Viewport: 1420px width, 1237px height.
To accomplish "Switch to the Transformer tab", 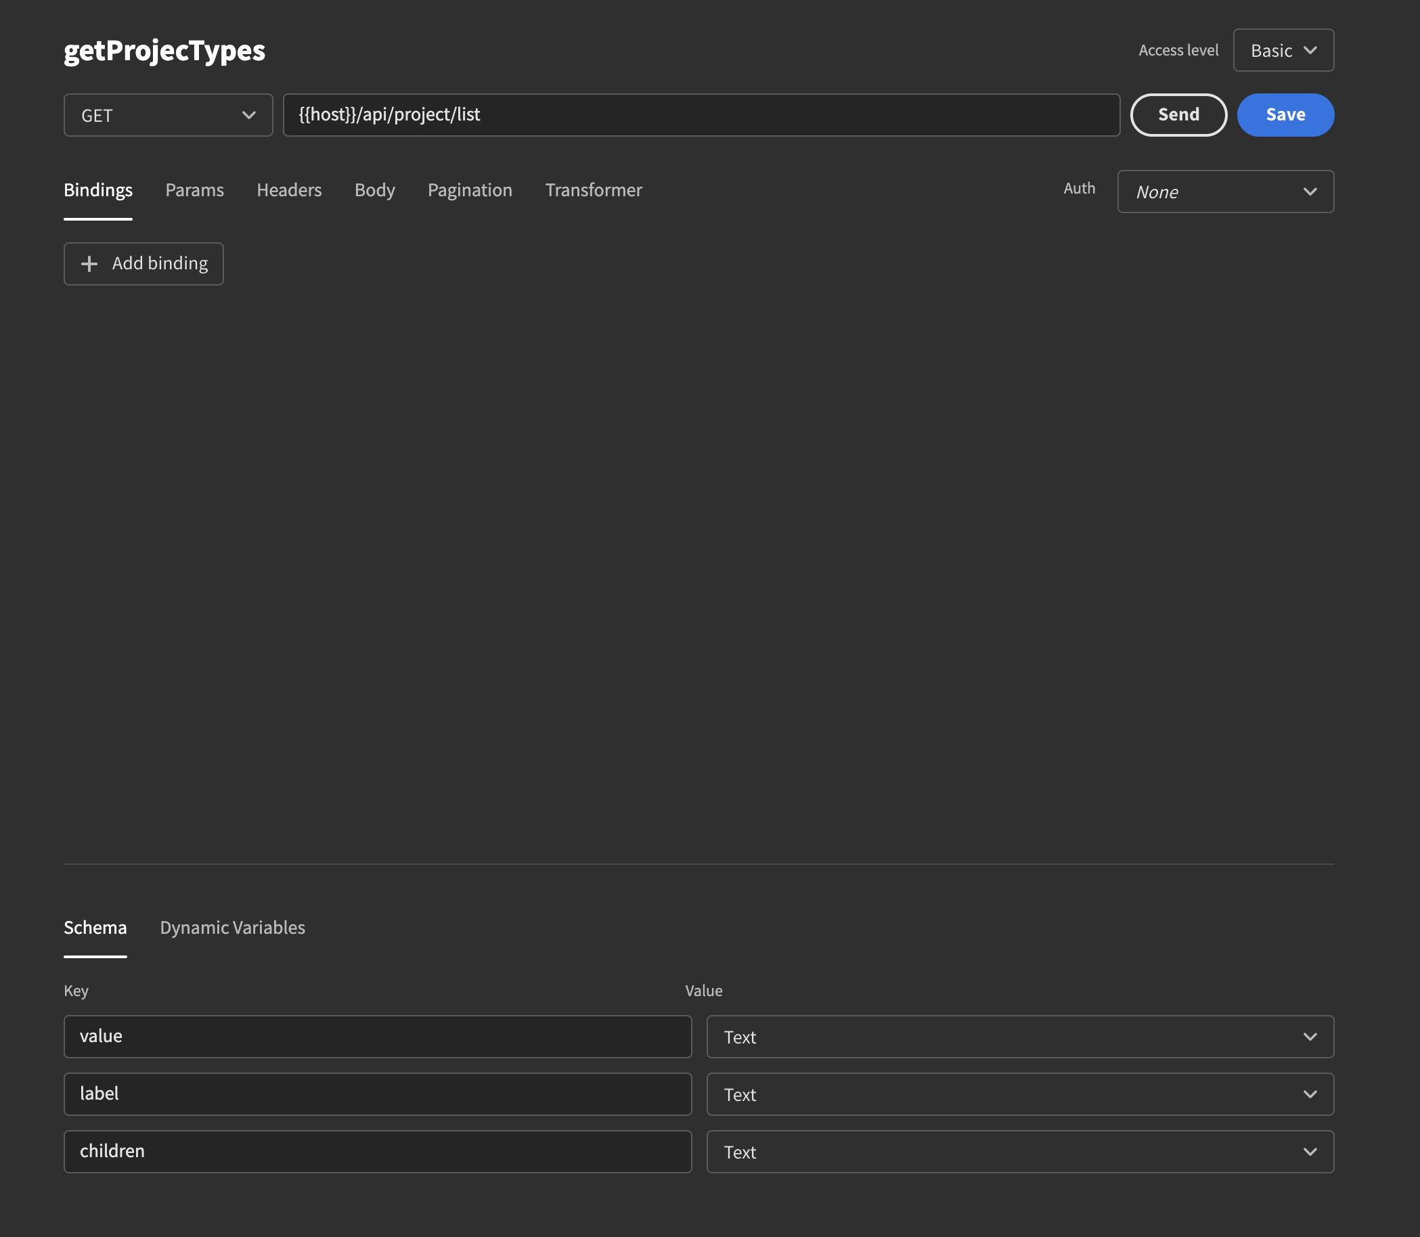I will (593, 191).
